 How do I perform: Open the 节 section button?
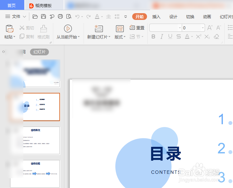pos(136,36)
